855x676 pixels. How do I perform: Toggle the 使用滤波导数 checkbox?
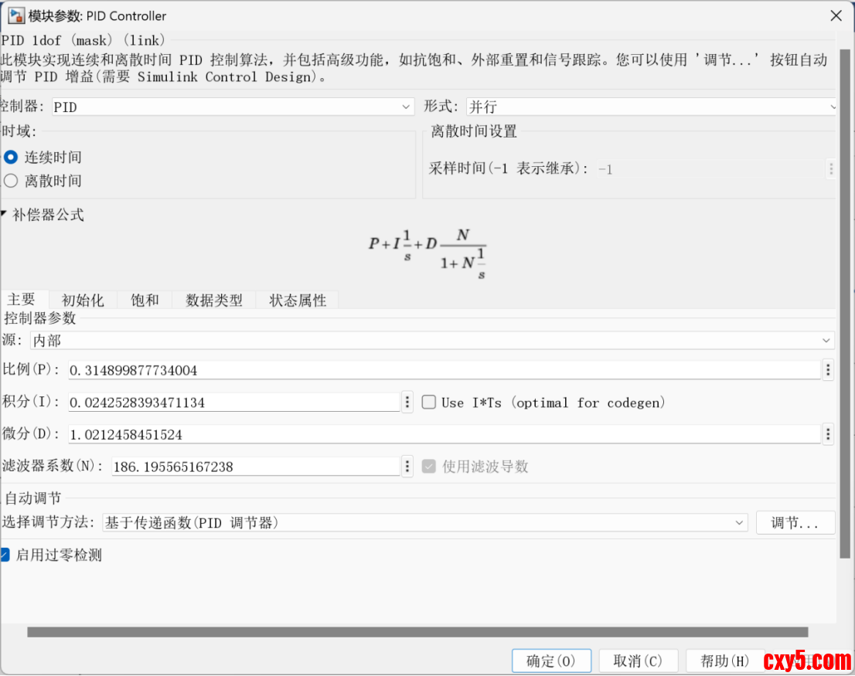(429, 467)
